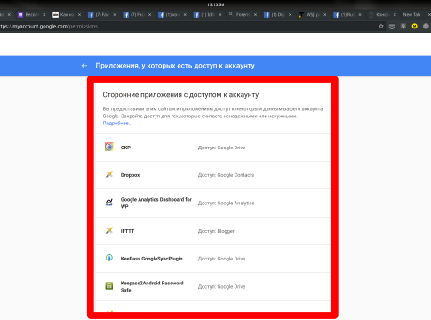Click the Dropbox row's app icon

109,174
